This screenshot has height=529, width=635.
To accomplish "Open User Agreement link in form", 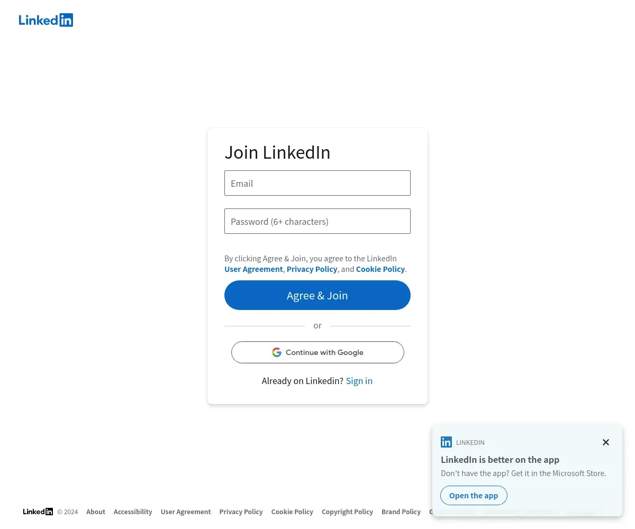I will (253, 269).
